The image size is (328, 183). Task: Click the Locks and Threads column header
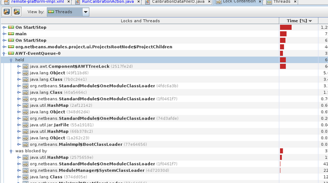coord(140,21)
